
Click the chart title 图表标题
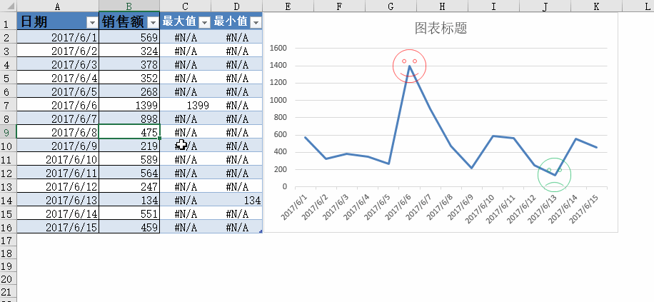tap(441, 28)
